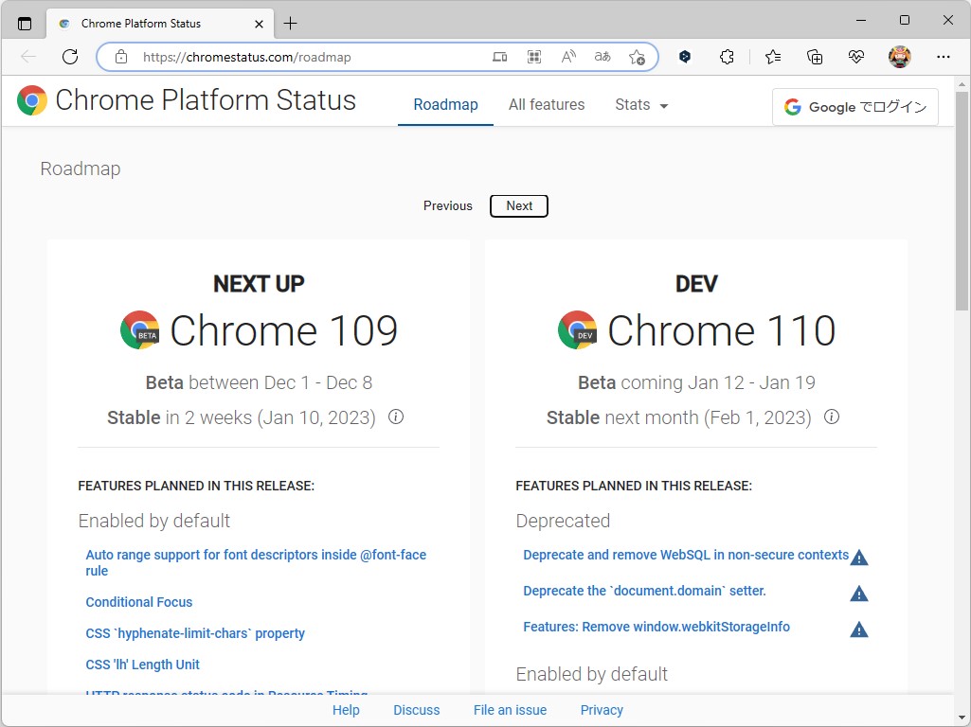Open the Conditional Focus feature link
Image resolution: width=971 pixels, height=727 pixels.
[138, 602]
